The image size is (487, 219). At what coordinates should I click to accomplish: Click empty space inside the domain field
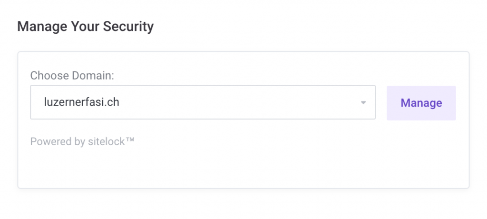coord(247,102)
